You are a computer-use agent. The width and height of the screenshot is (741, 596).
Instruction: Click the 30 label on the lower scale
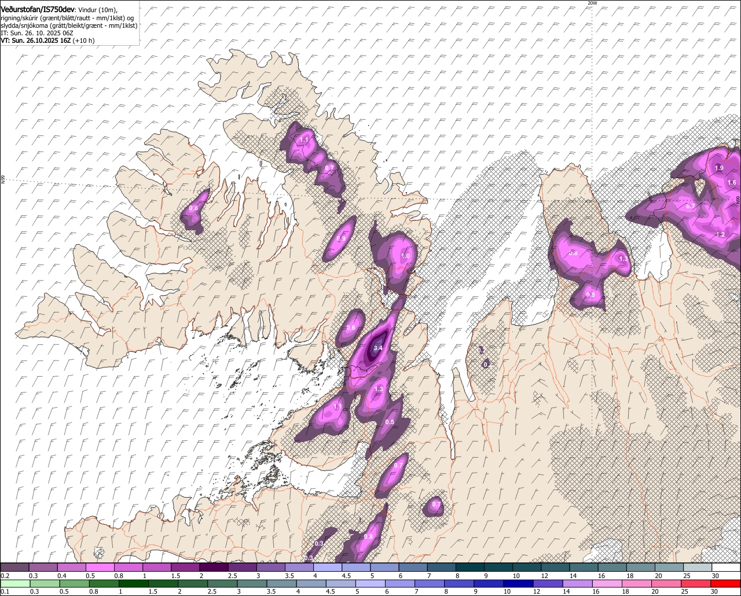714,591
